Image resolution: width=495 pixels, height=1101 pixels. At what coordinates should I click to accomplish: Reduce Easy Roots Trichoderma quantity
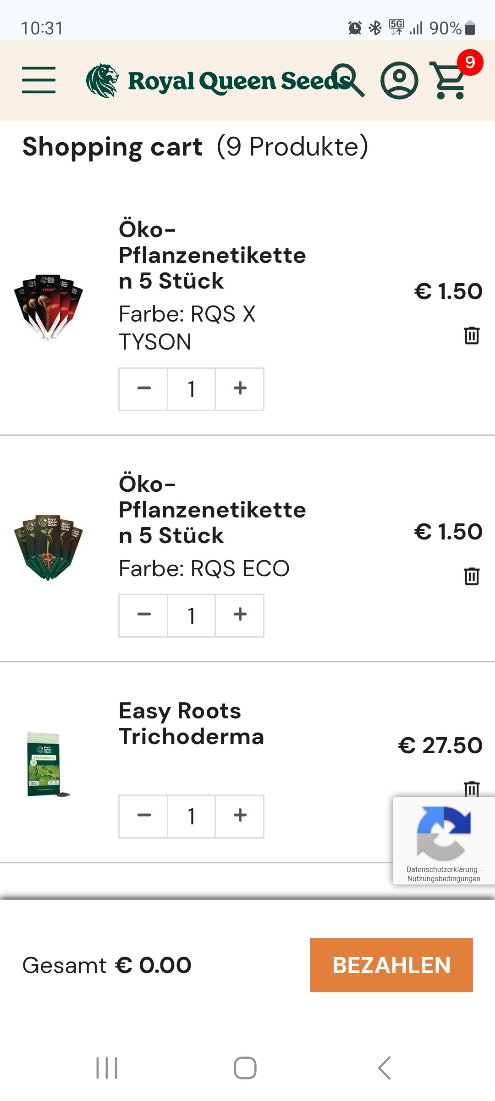tap(144, 816)
